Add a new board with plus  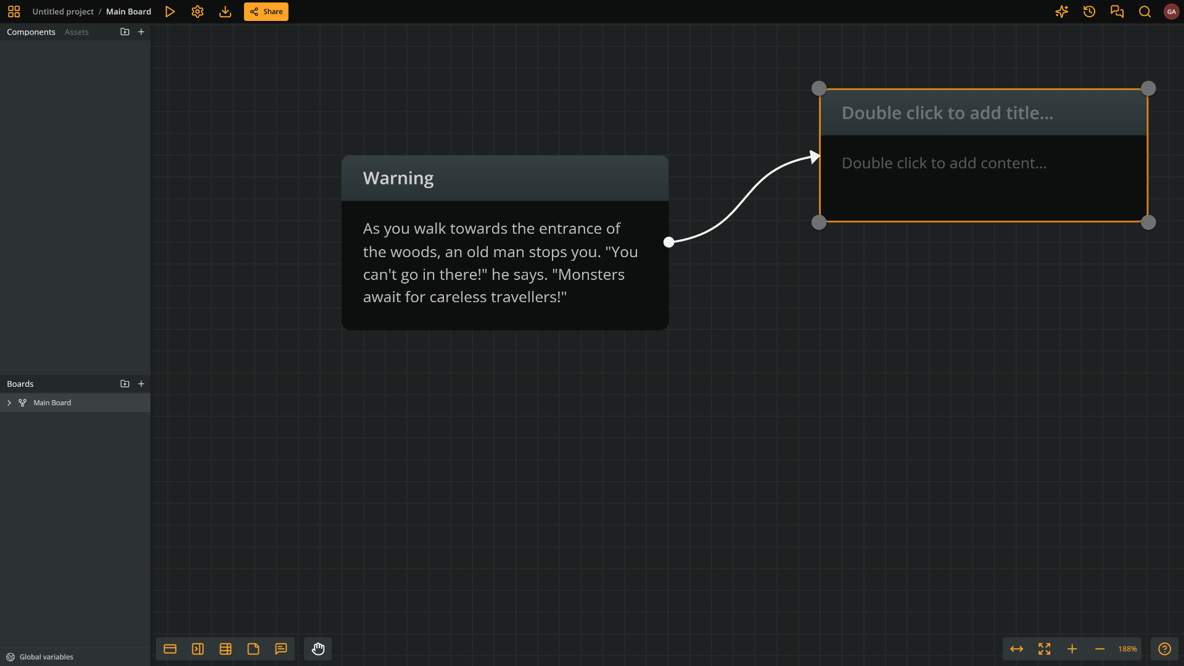(x=141, y=384)
